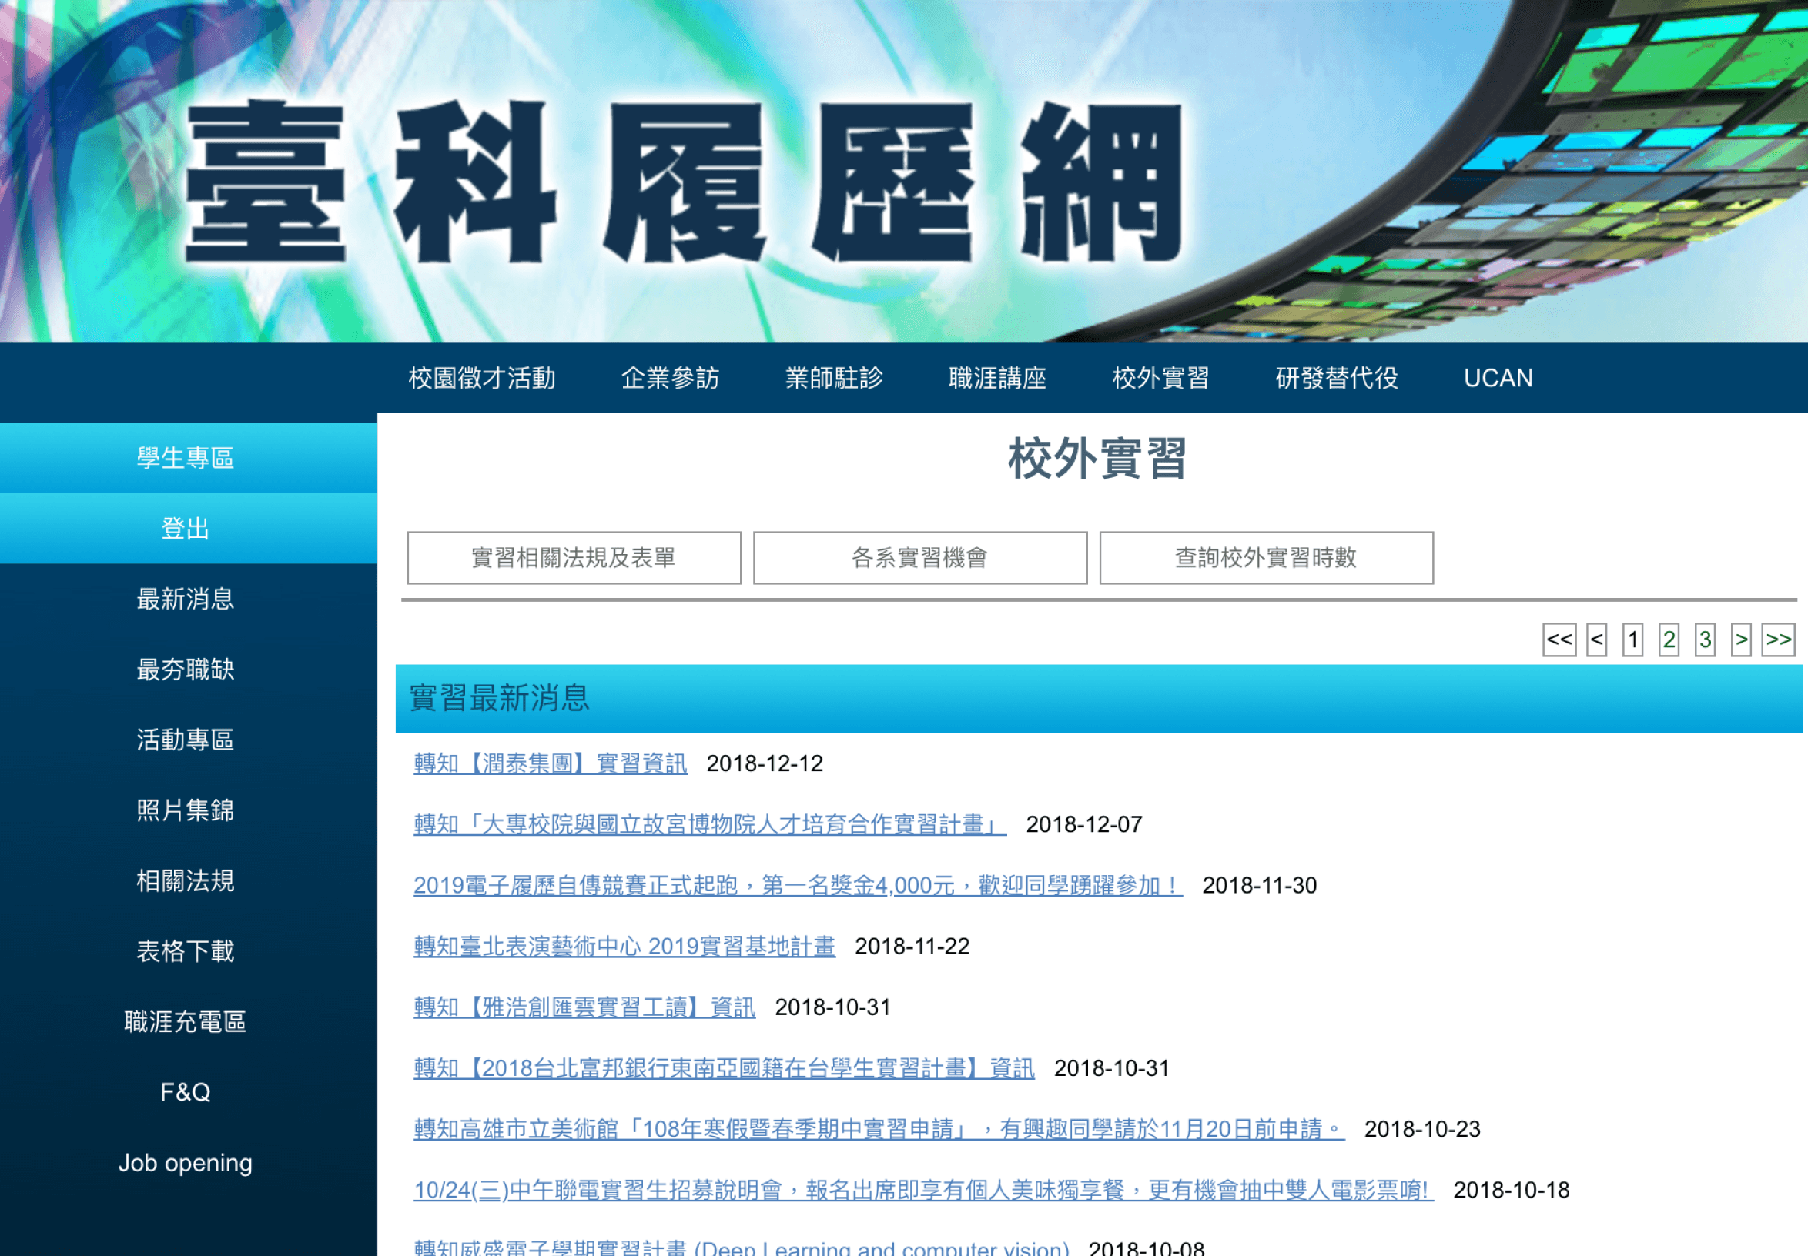The height and width of the screenshot is (1256, 1808).
Task: Jump to last page with >> button
Action: 1777,640
